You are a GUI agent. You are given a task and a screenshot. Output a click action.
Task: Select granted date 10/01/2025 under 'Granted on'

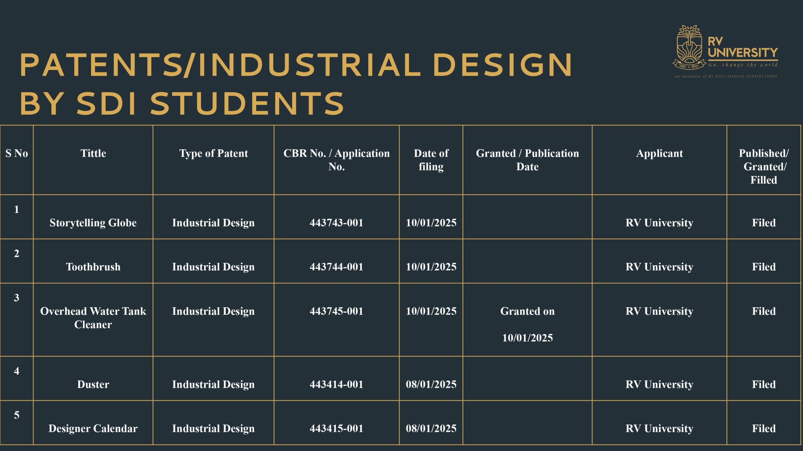tap(527, 338)
